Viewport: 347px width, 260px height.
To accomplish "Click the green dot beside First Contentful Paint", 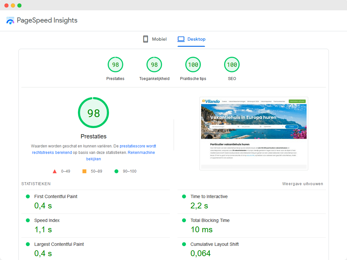I will pyautogui.click(x=28, y=196).
